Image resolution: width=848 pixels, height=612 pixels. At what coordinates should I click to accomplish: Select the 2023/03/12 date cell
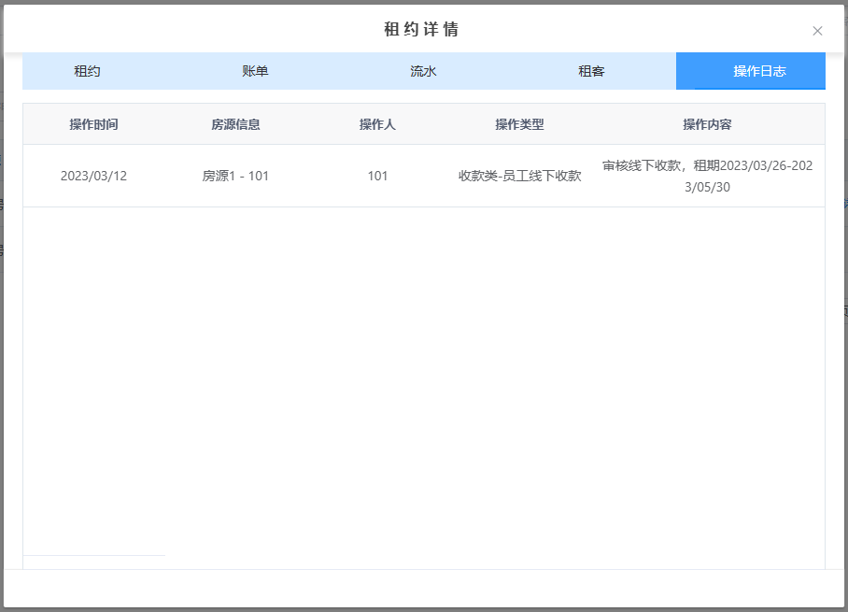coord(93,176)
